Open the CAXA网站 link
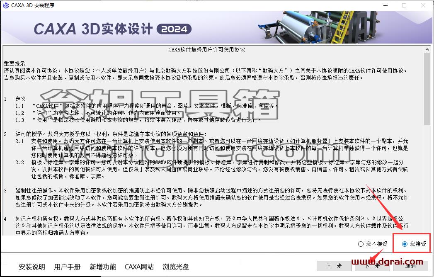This screenshot has width=434, height=277. coord(139,267)
